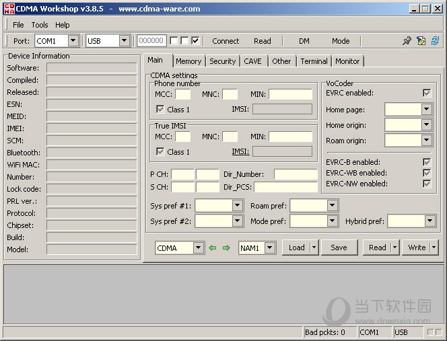Open the Tools menu

pyautogui.click(x=40, y=25)
